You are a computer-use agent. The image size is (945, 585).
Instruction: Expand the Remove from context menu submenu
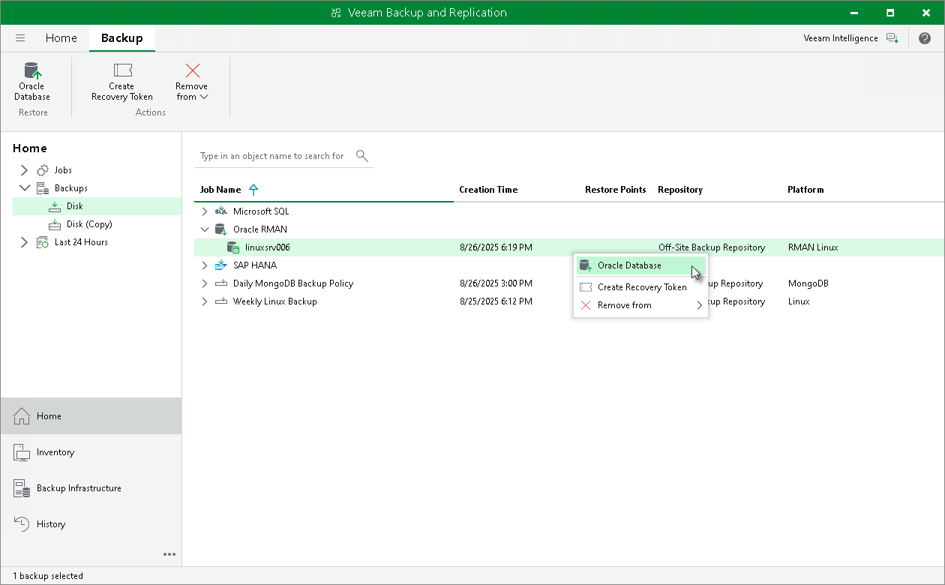pyautogui.click(x=699, y=305)
